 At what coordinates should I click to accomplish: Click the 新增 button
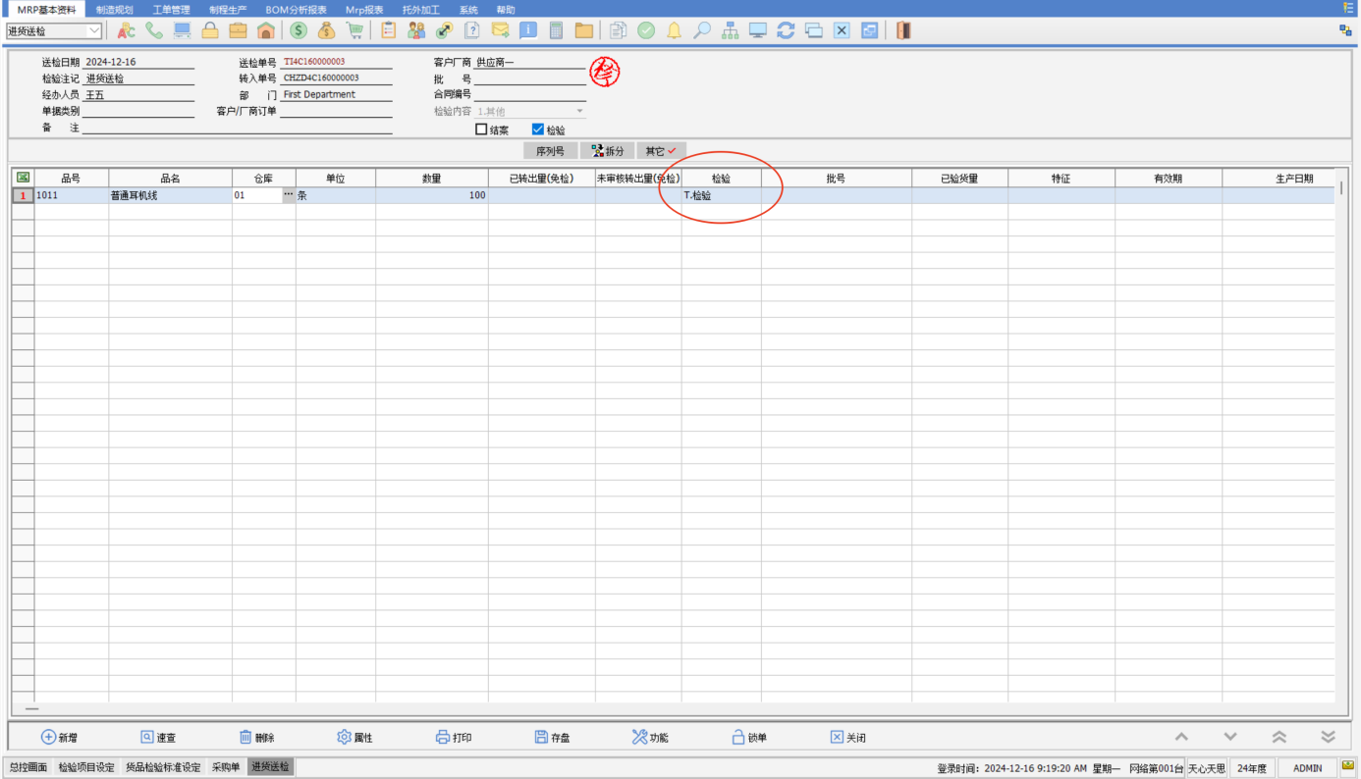[58, 738]
